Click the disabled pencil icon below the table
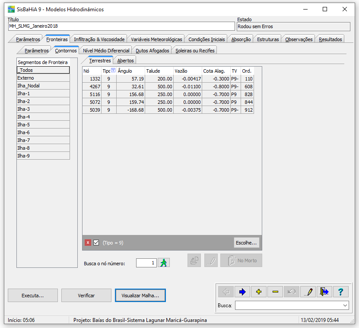Image resolution: width=359 pixels, height=328 pixels. (211, 260)
